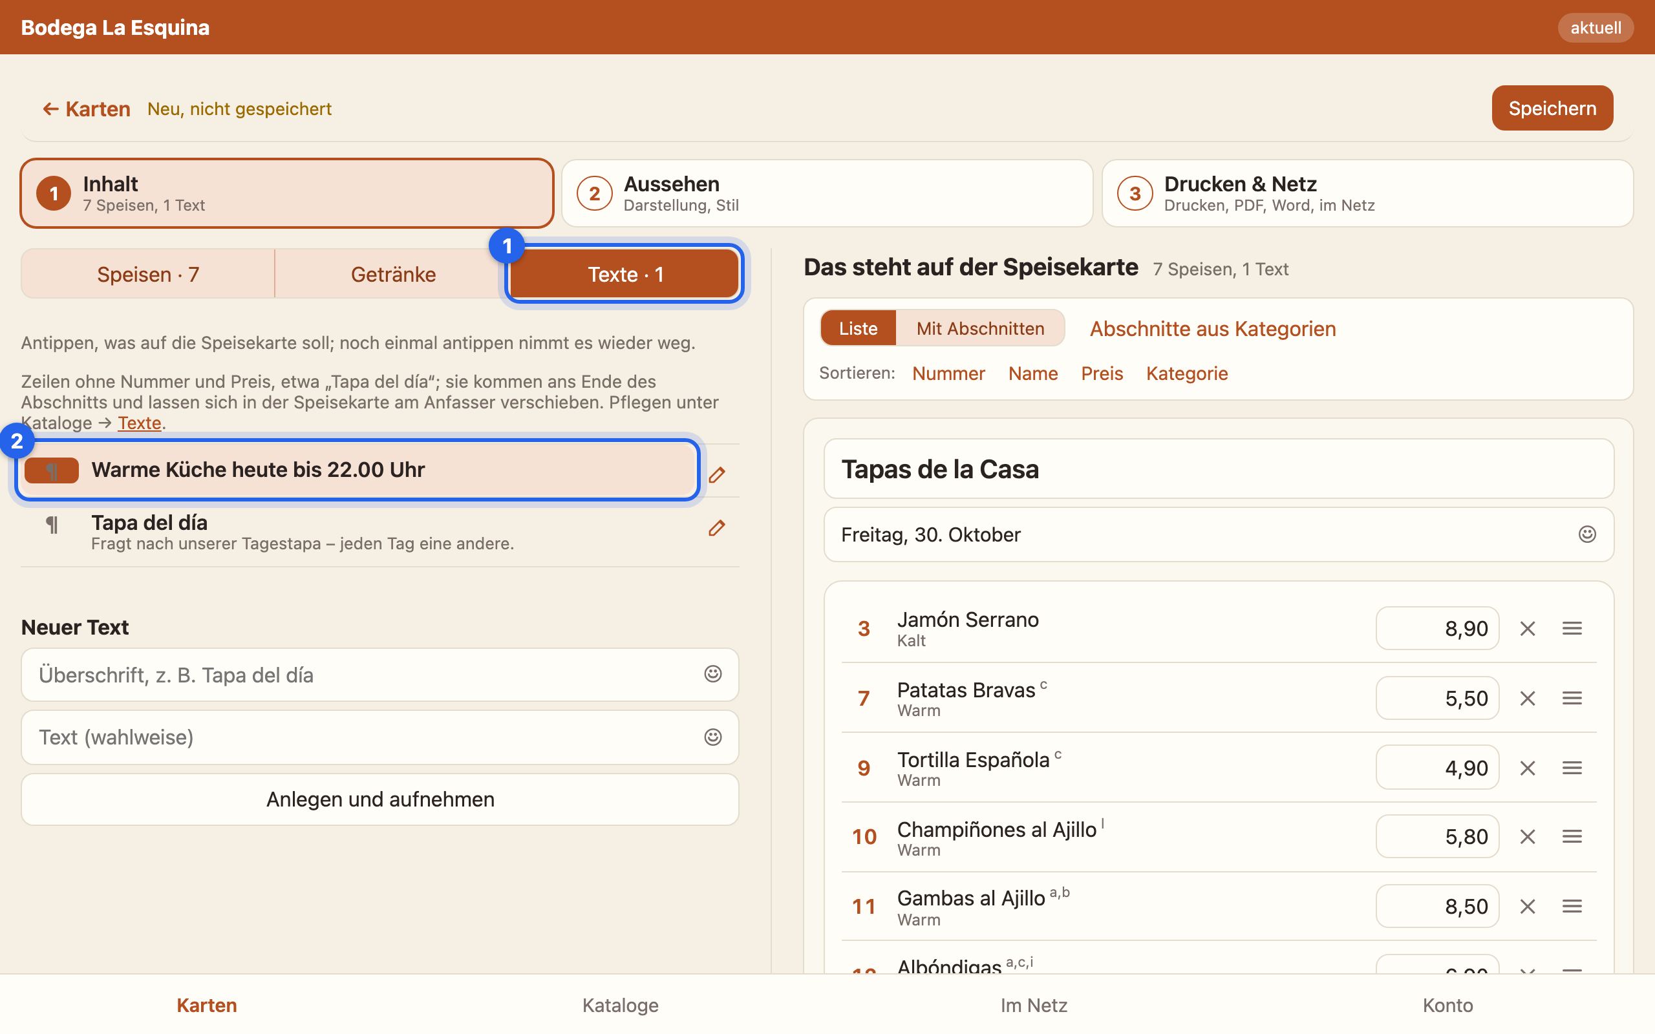This screenshot has height=1034, width=1655.
Task: Grab the drag handle of Jamón Serrano
Action: (1572, 628)
